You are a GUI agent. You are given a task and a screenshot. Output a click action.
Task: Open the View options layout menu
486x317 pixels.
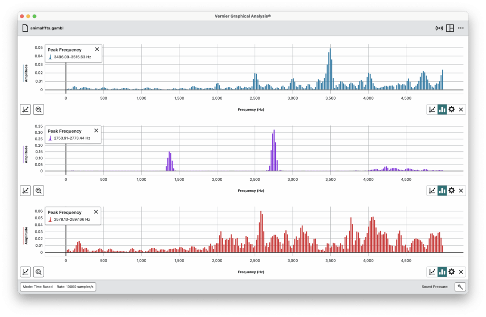click(x=450, y=28)
